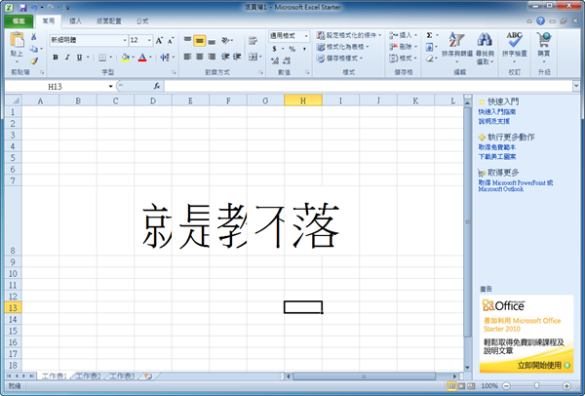Open Sort and Filter
This screenshot has width=585, height=396.
(x=456, y=48)
